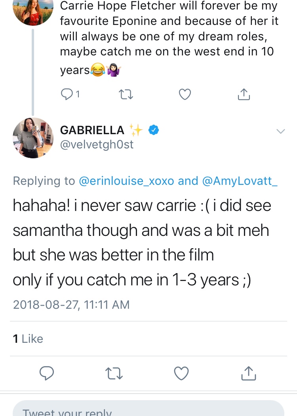
Task: Tap the blue verified badge
Action: pos(154,130)
